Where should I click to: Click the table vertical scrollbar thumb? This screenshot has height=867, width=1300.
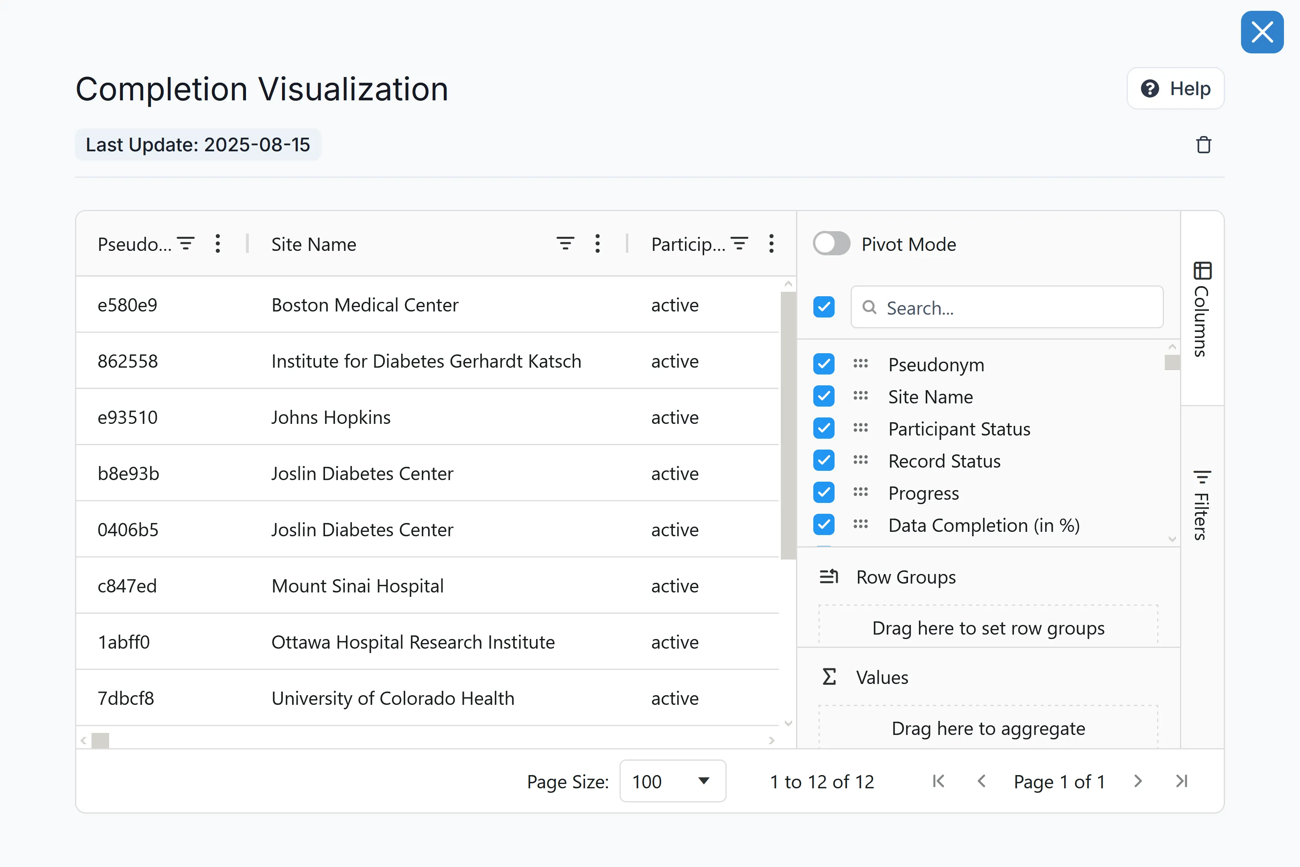click(788, 426)
